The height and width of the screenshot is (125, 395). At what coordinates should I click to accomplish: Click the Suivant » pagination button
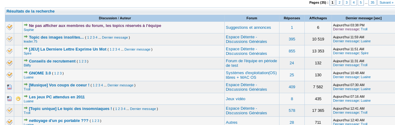click(386, 2)
